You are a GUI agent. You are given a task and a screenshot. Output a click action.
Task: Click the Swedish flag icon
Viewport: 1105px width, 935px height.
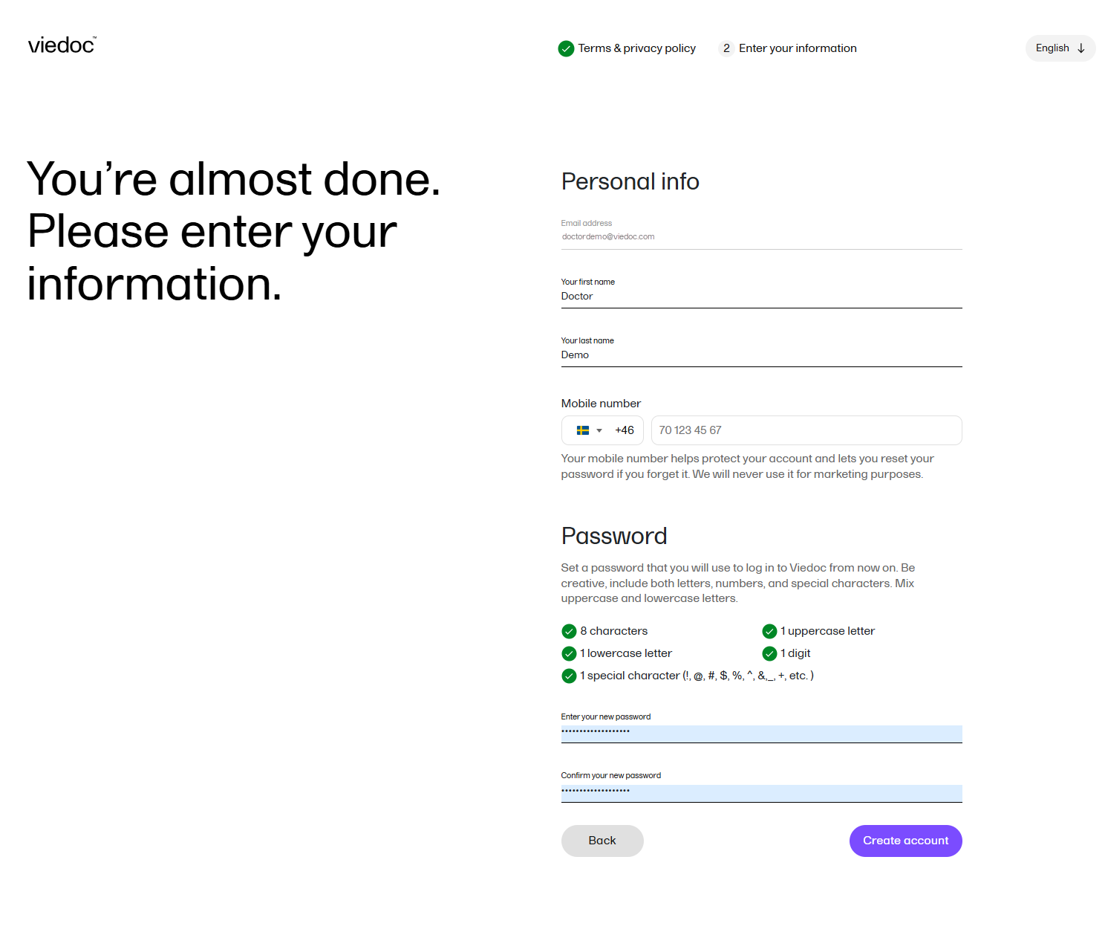[583, 430]
